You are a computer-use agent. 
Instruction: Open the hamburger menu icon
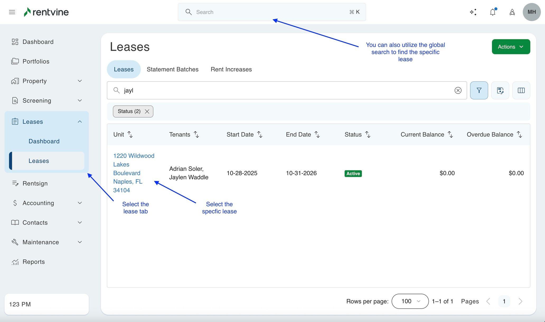click(12, 12)
